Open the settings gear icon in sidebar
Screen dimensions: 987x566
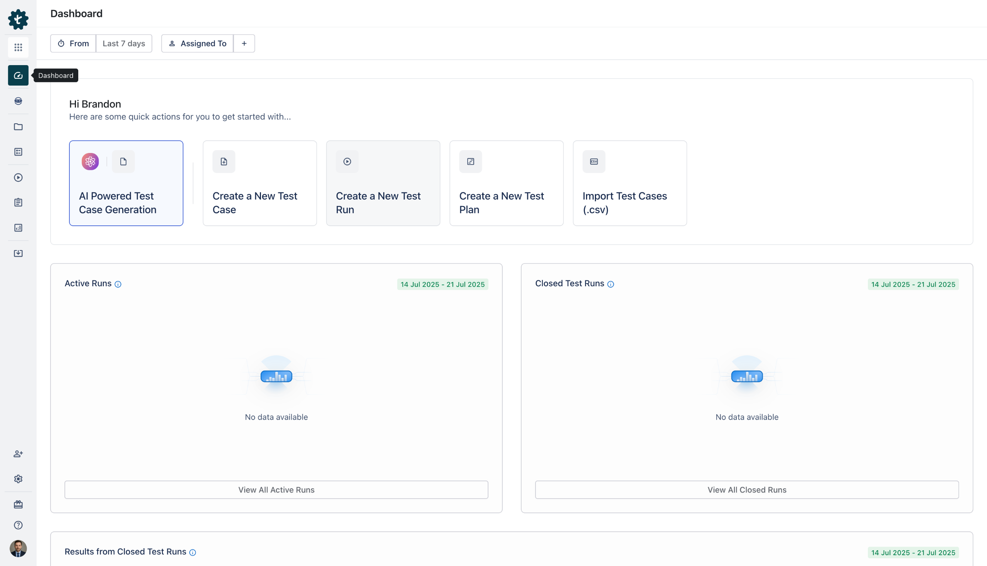coord(18,479)
